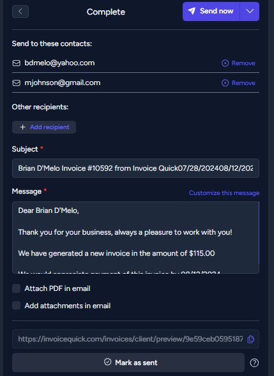Enable Add attachments in email checkbox
Viewport: 274px width, 376px height.
17,306
